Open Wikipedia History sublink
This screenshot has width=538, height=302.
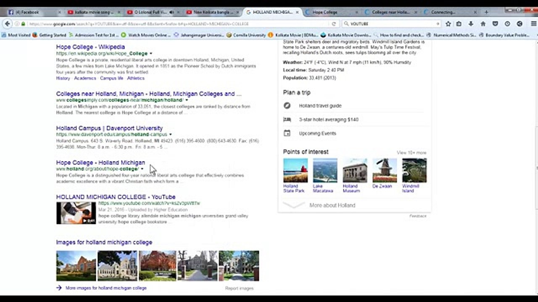pyautogui.click(x=63, y=78)
